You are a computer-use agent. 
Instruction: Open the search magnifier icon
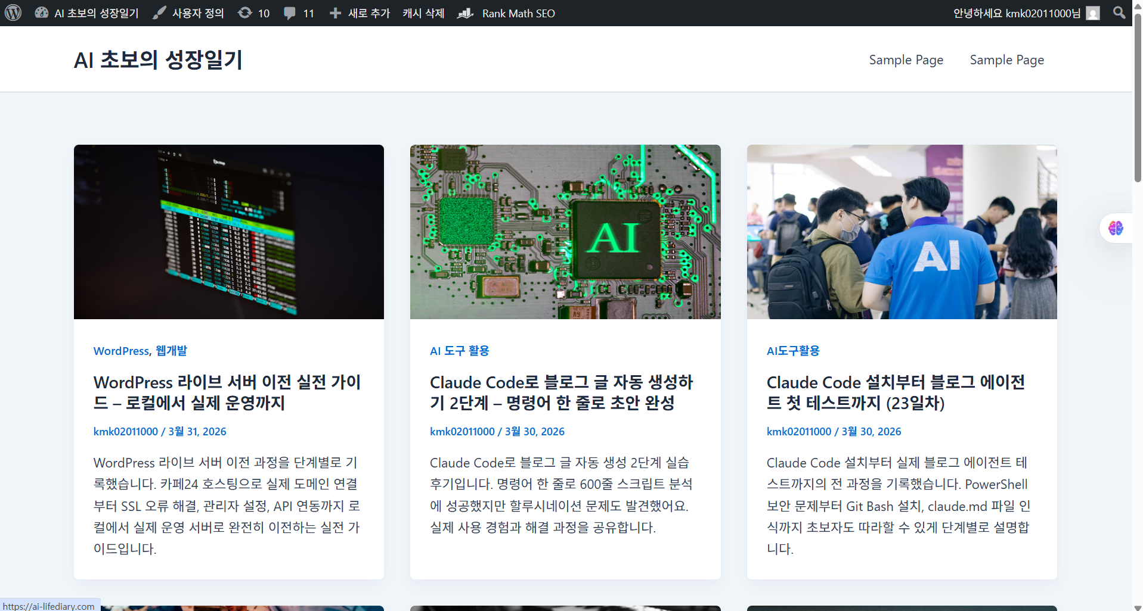click(1119, 13)
